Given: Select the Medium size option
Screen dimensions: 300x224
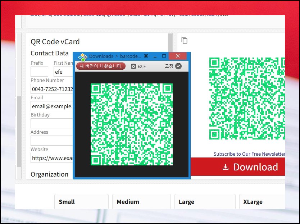Looking at the screenshot, I should click(141, 202).
